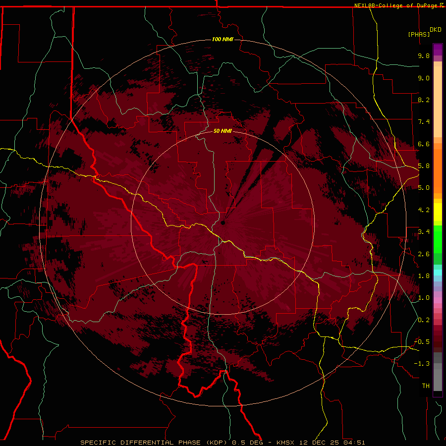Pick the bright green band of the color scale
Image resolution: width=446 pixels, height=446 pixels.
click(438, 239)
